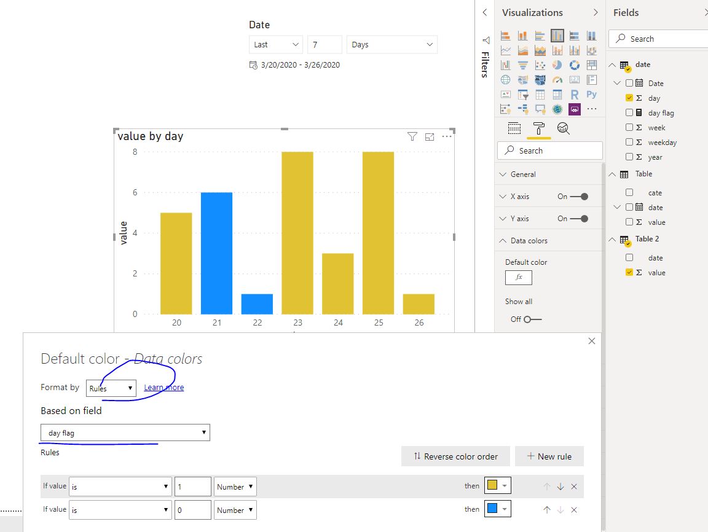Check the cate field checkbox
The image size is (708, 532).
[629, 192]
